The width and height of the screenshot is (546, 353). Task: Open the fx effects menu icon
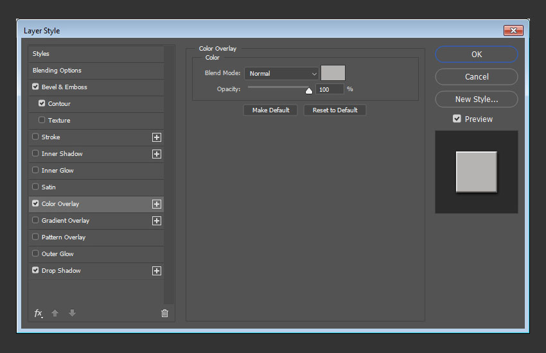[x=38, y=313]
